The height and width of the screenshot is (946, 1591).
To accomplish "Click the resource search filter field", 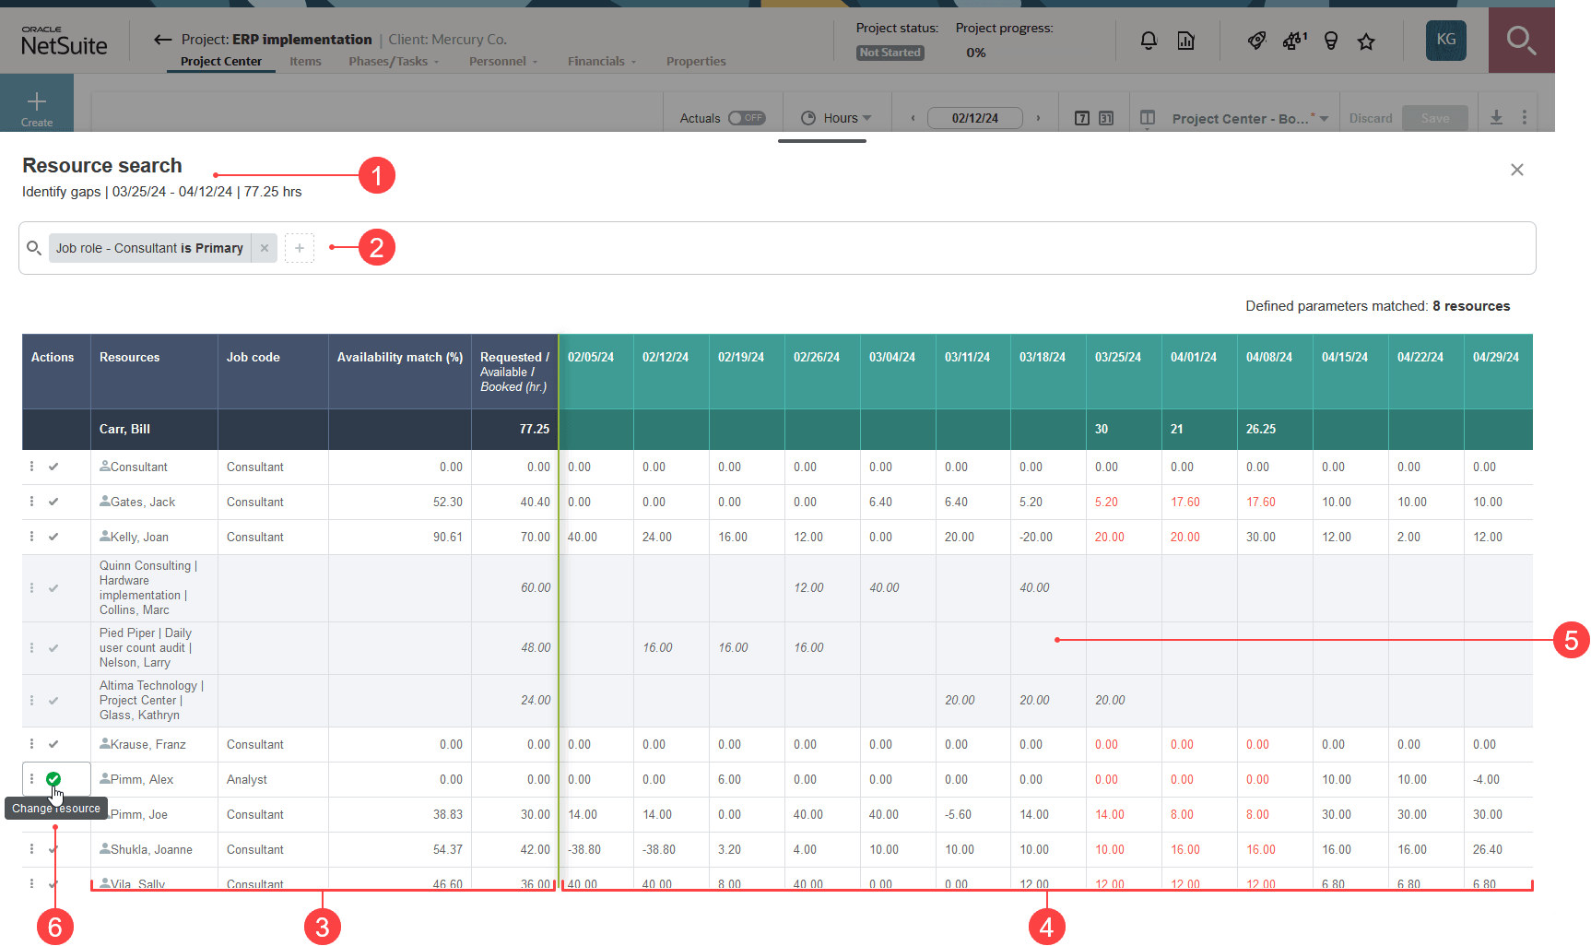I will [x=777, y=248].
